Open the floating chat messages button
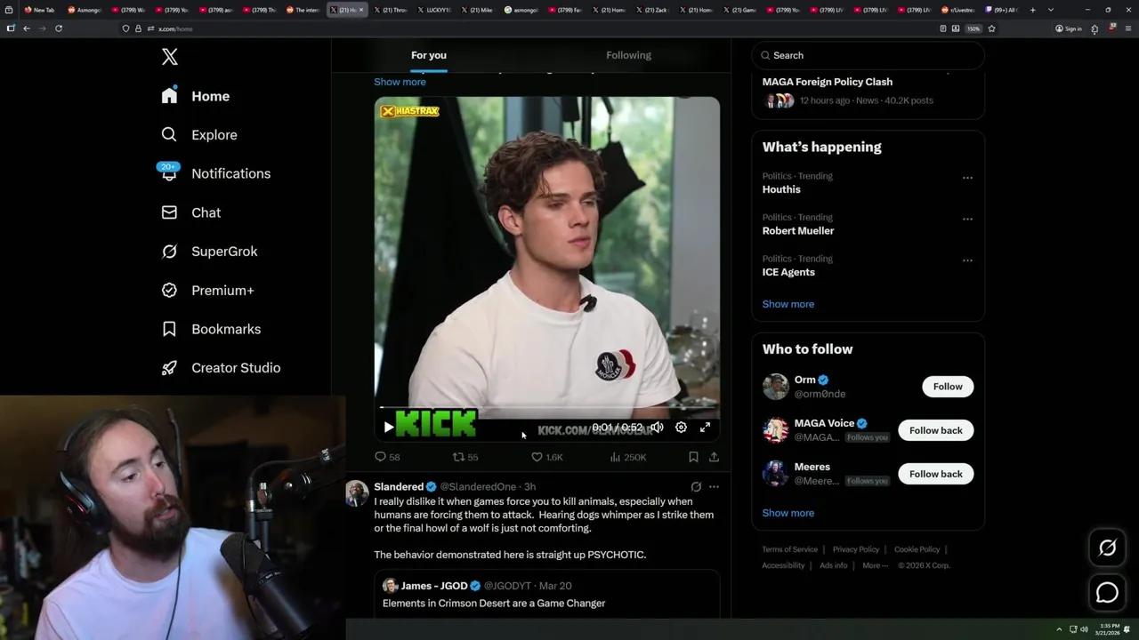Viewport: 1139px width, 640px height. 1107,592
